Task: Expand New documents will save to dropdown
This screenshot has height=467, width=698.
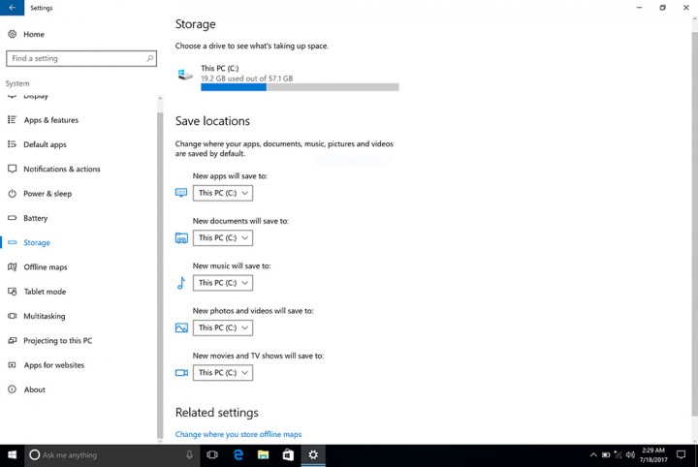Action: click(223, 238)
